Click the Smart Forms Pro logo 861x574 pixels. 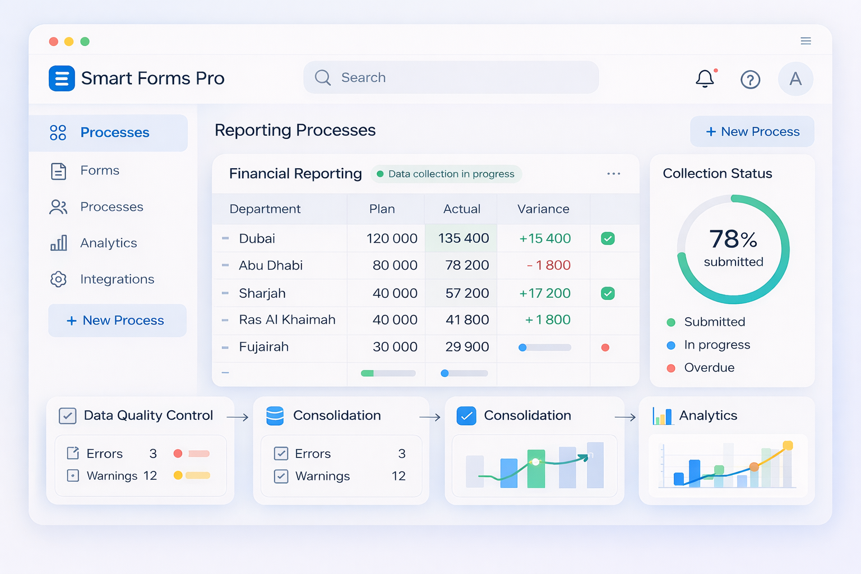[62, 78]
